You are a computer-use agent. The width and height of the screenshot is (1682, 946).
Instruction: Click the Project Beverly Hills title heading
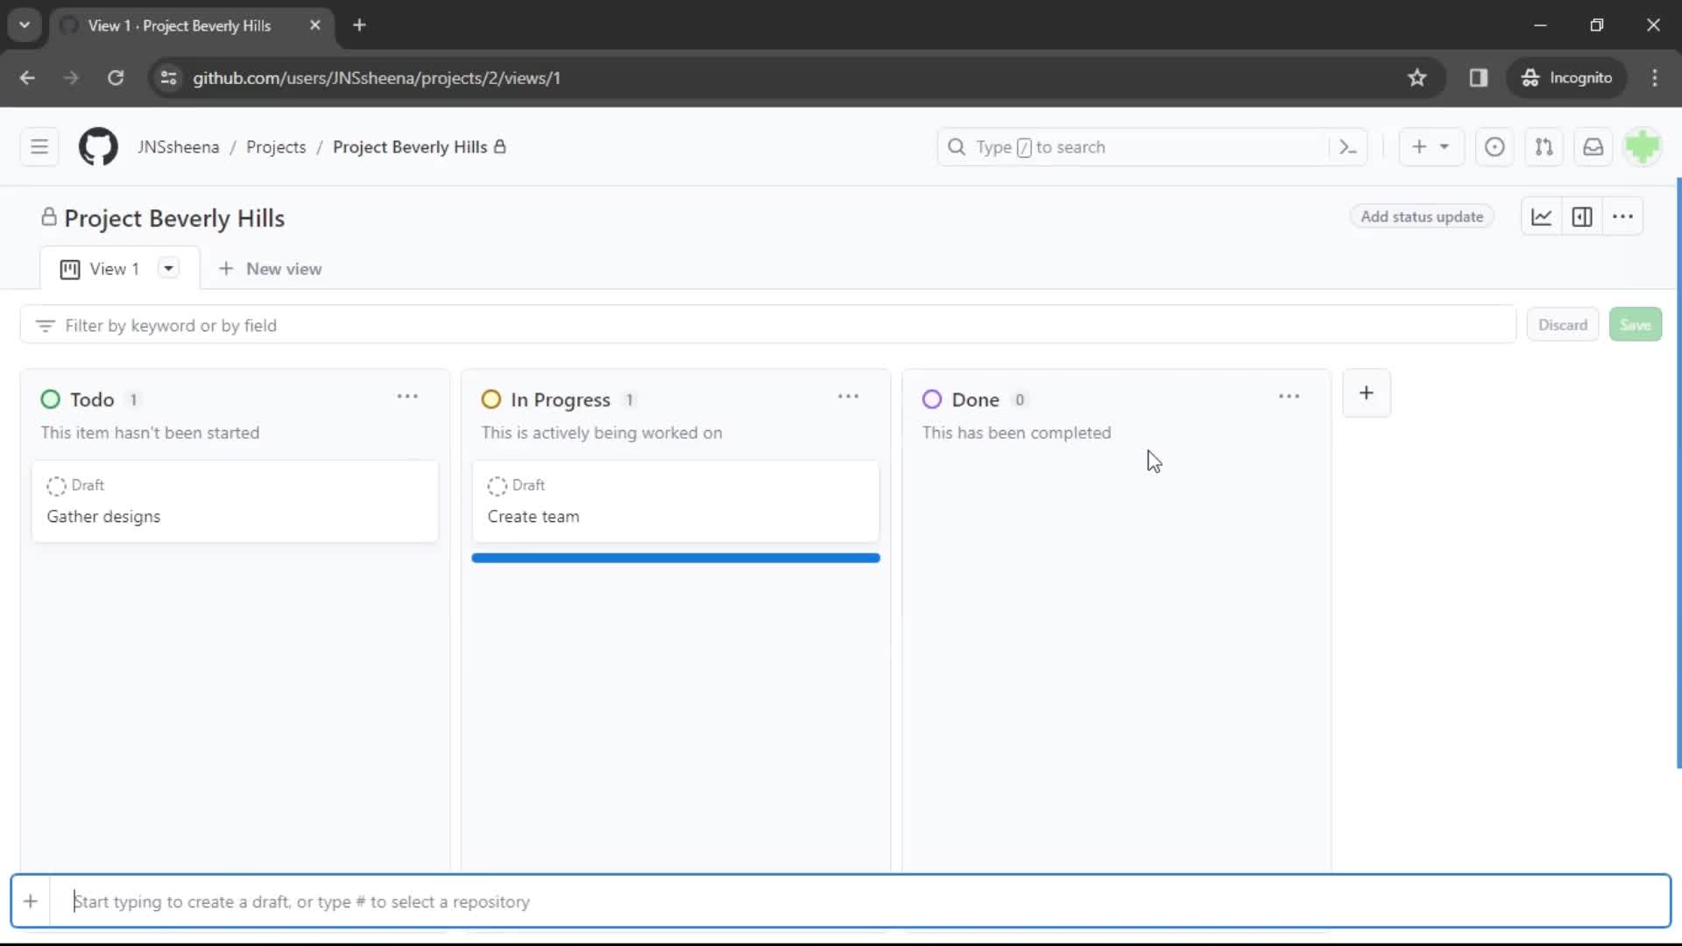174,218
